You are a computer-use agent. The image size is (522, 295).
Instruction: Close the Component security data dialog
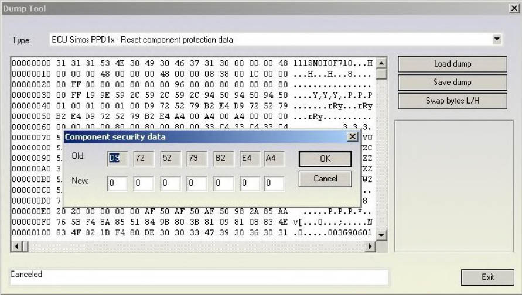(x=352, y=137)
